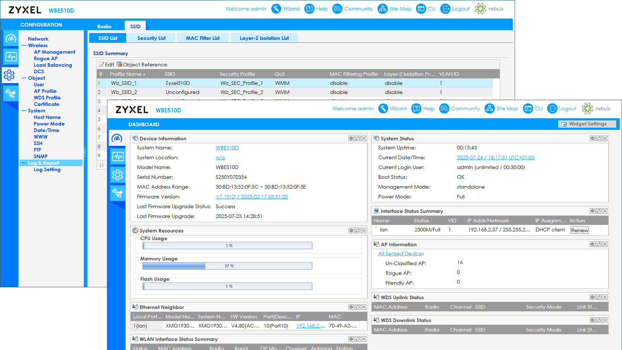Click the CLI icon in the Configuration window
The height and width of the screenshot is (350, 622).
click(x=421, y=9)
